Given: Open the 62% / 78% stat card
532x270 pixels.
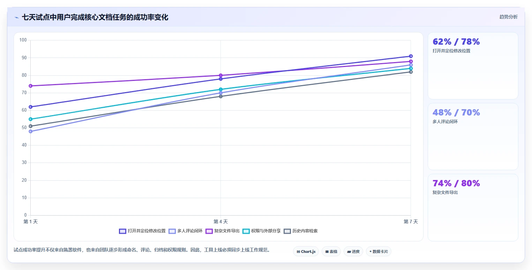Looking at the screenshot, I should point(473,66).
